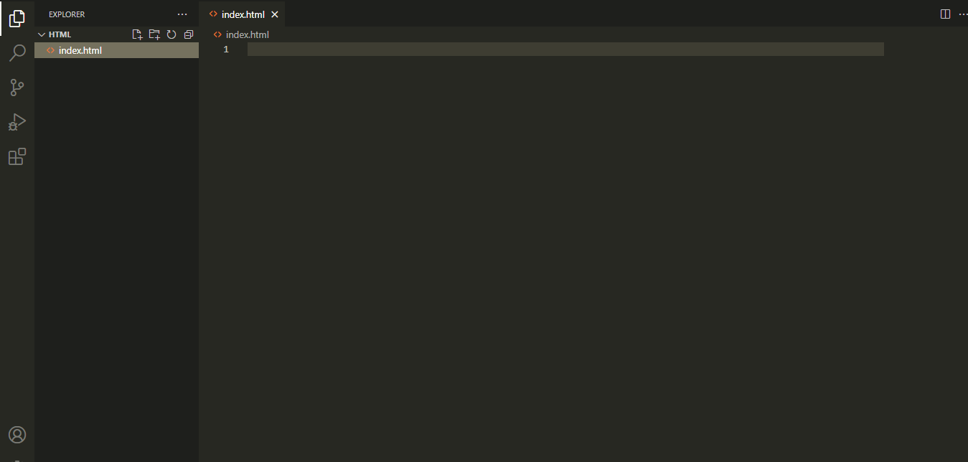
Task: Open the Extensions view
Action: [17, 156]
